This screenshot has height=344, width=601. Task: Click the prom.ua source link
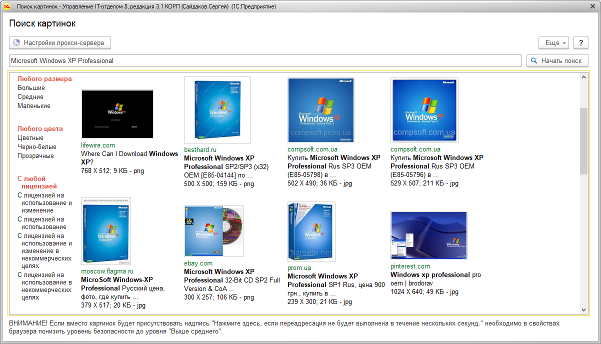pos(299,267)
